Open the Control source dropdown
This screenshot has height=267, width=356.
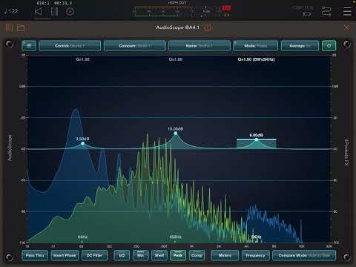70,46
